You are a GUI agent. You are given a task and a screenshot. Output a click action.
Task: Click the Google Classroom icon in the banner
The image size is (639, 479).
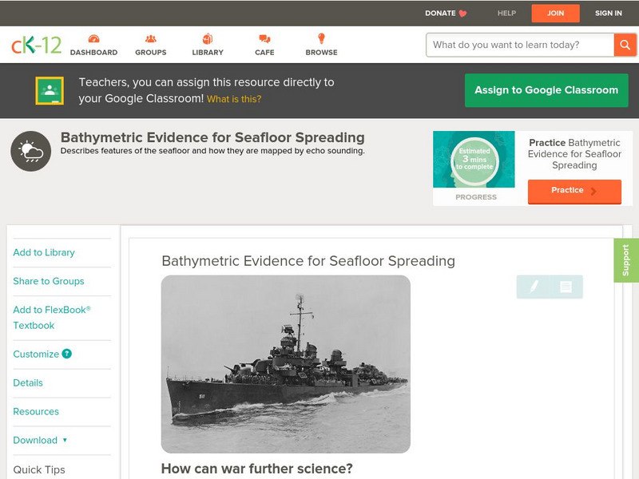pos(50,90)
